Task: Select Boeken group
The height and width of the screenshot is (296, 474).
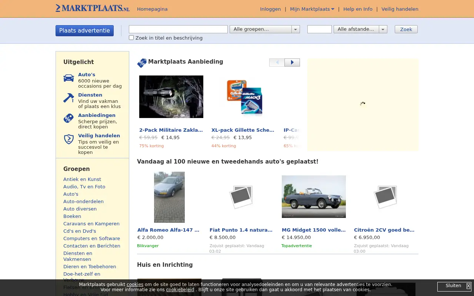Action: click(72, 216)
